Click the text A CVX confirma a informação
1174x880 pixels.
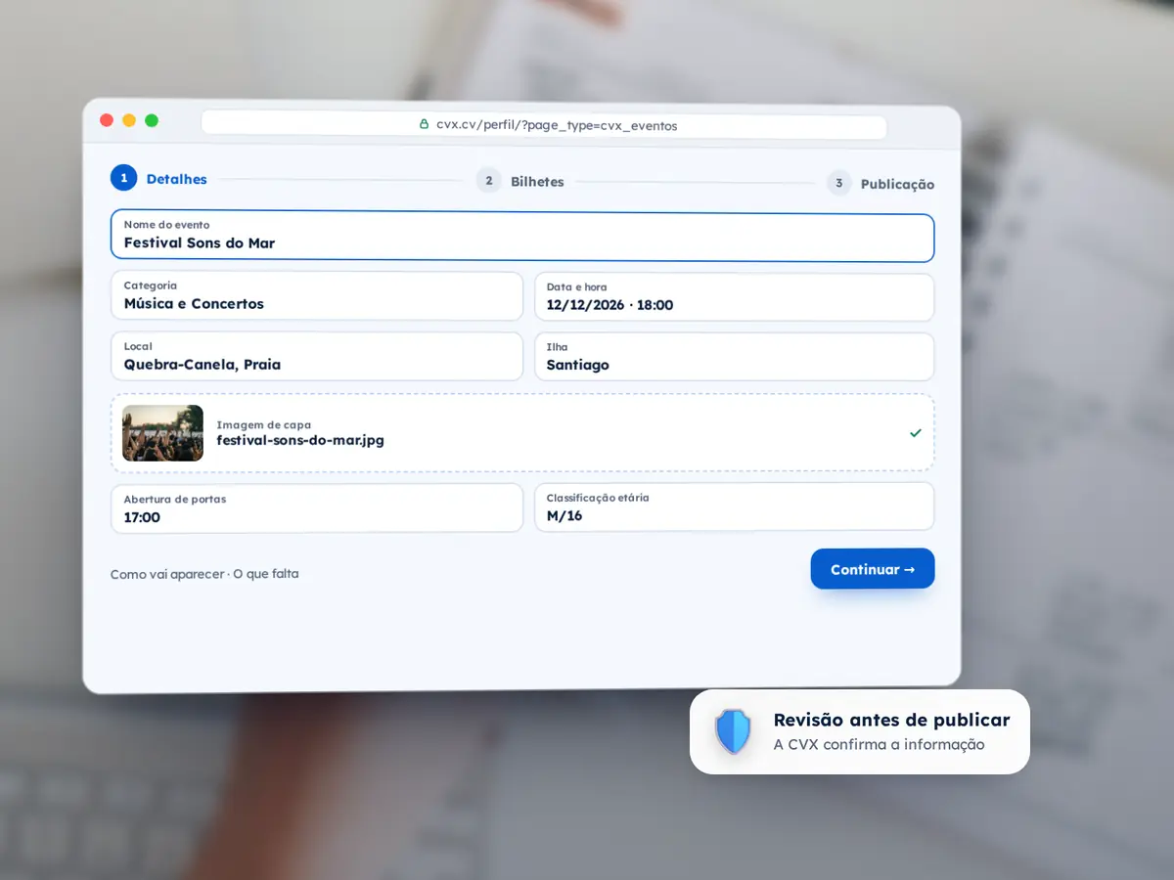[879, 745]
